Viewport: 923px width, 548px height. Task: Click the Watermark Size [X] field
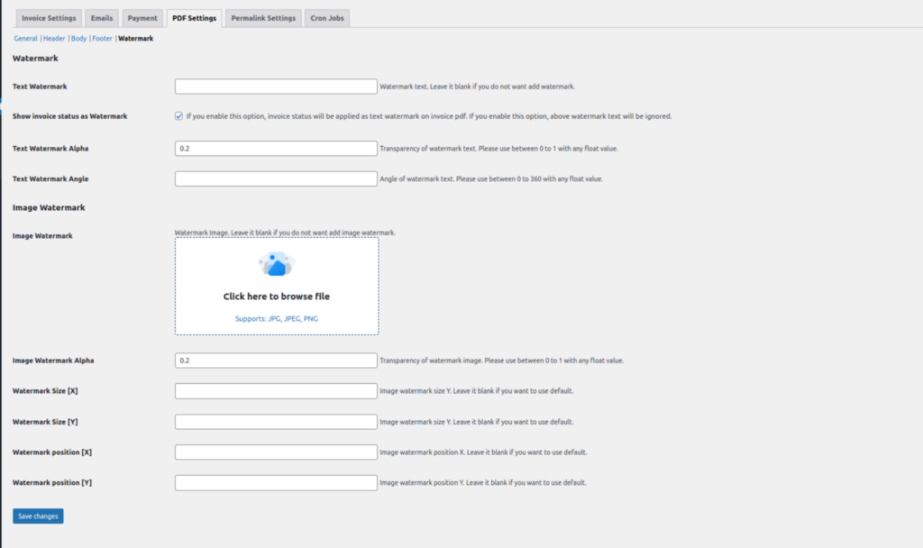point(277,390)
